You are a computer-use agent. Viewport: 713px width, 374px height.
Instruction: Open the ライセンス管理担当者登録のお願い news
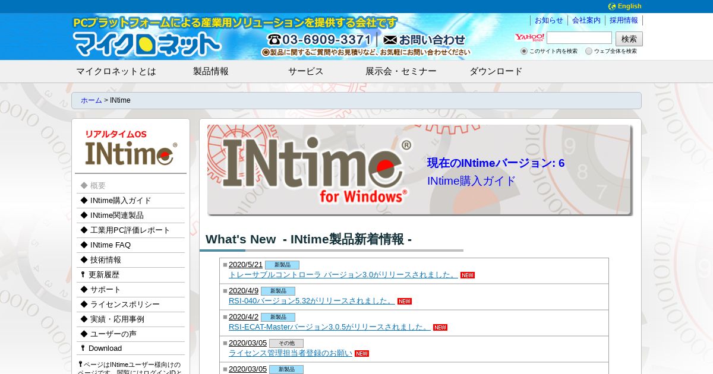(291, 353)
